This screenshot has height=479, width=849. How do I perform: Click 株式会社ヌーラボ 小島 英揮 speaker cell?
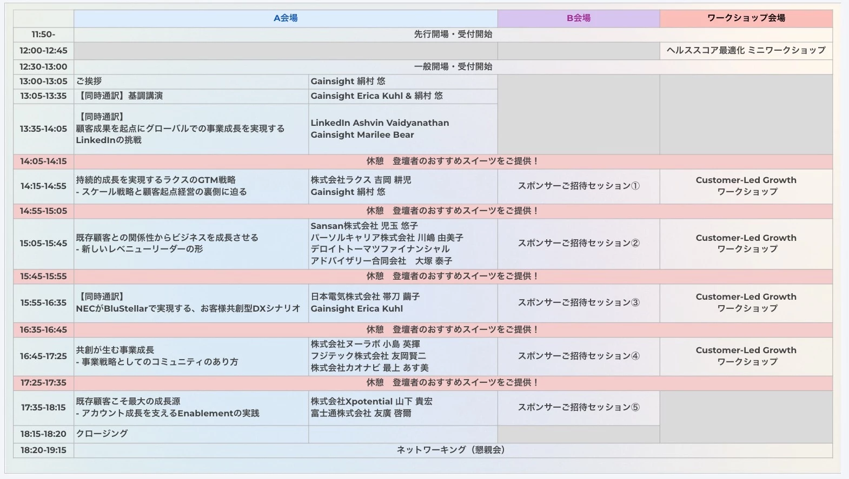click(x=403, y=356)
